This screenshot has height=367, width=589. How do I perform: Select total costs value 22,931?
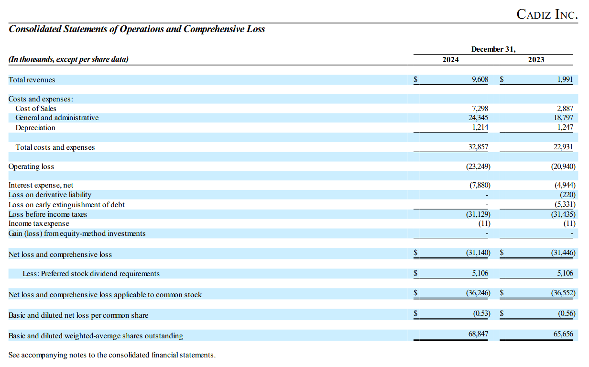(x=563, y=147)
